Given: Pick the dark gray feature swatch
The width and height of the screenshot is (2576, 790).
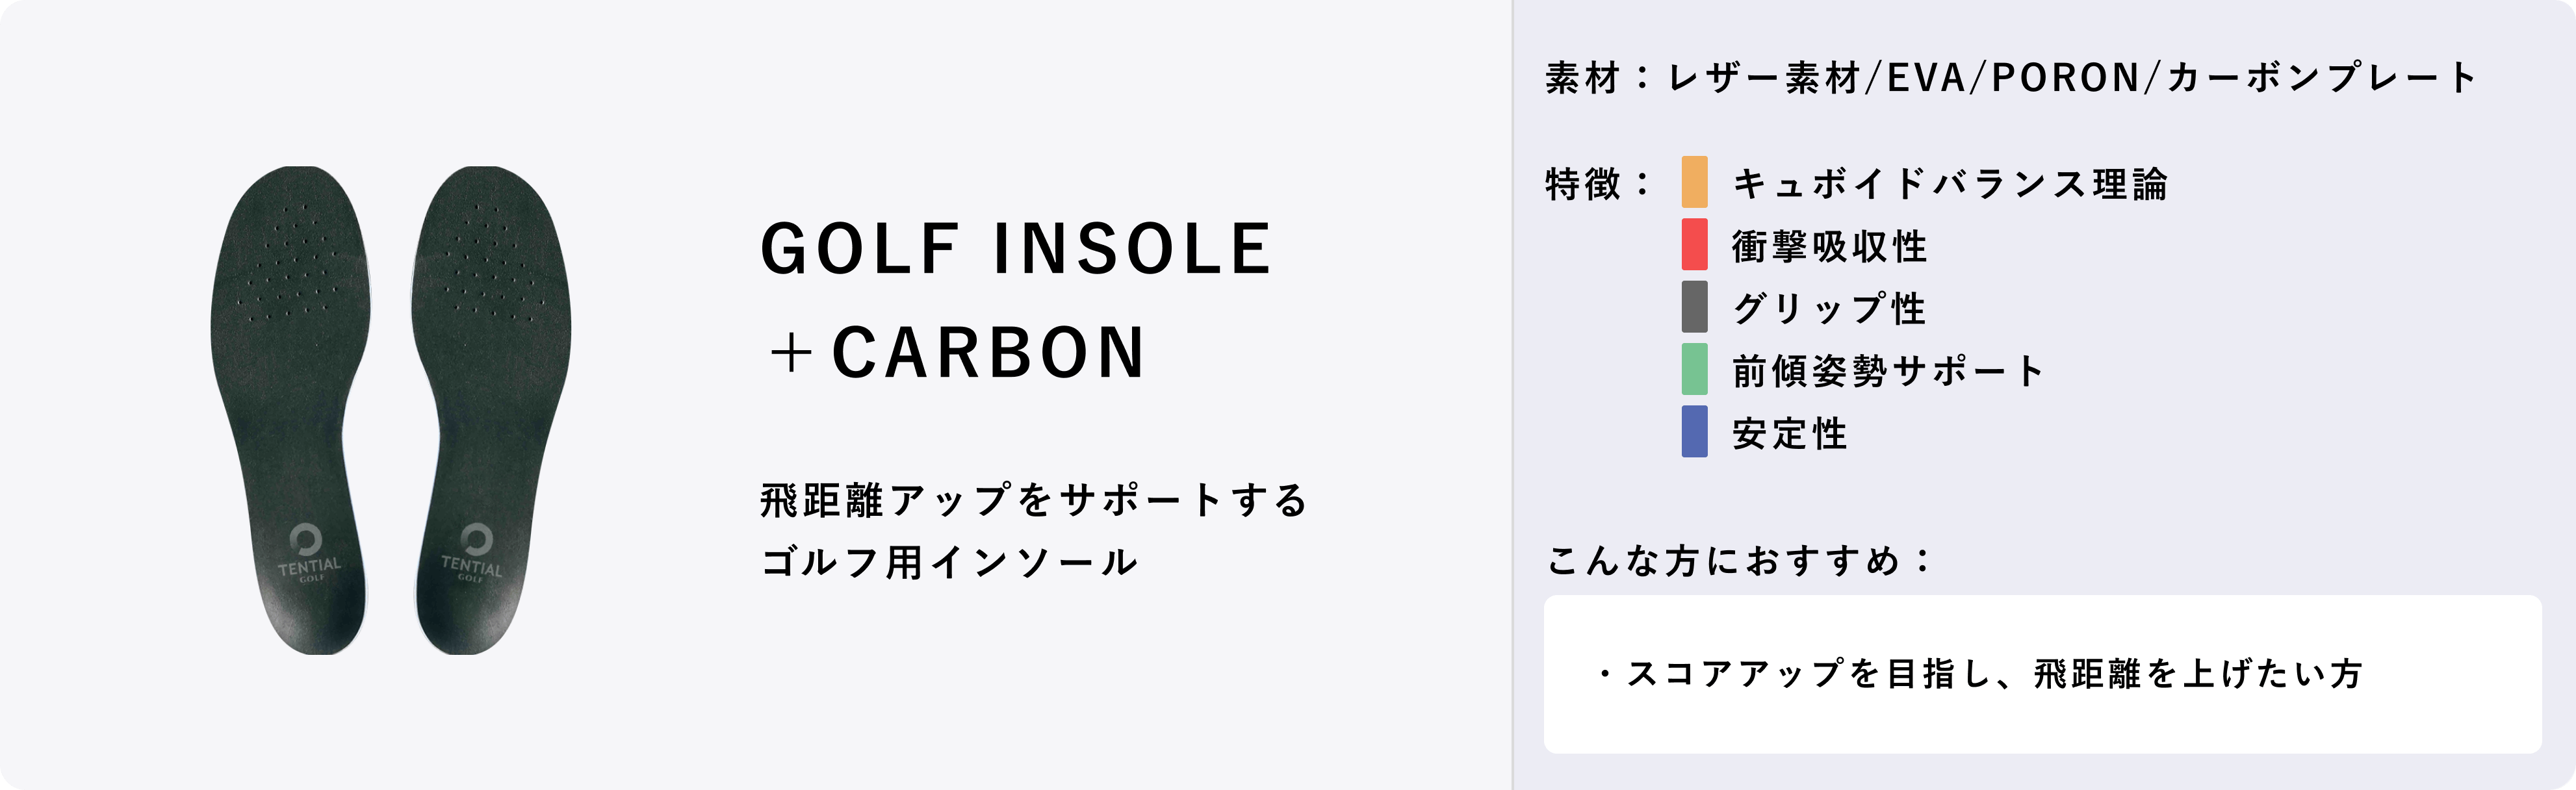Looking at the screenshot, I should [x=1694, y=307].
